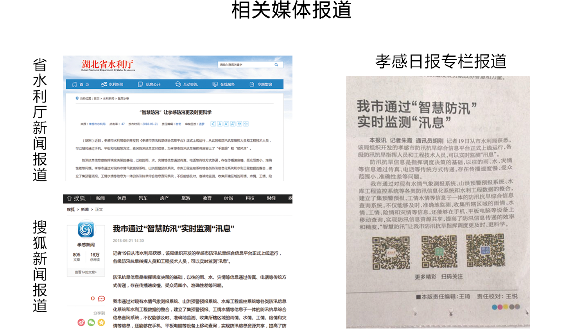Click the share icon in article toolbar
563x329 pixels.
click(213, 124)
